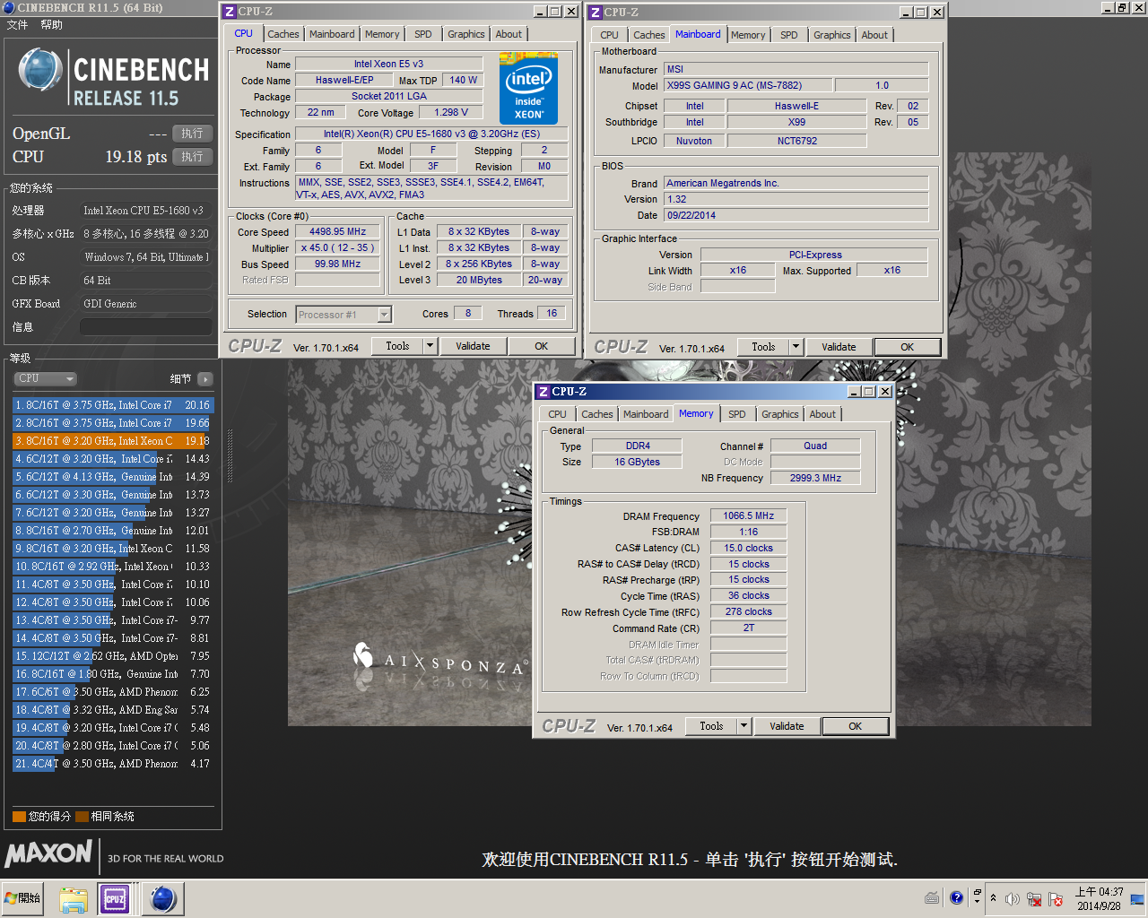Run the CPU test with 执行

(192, 157)
